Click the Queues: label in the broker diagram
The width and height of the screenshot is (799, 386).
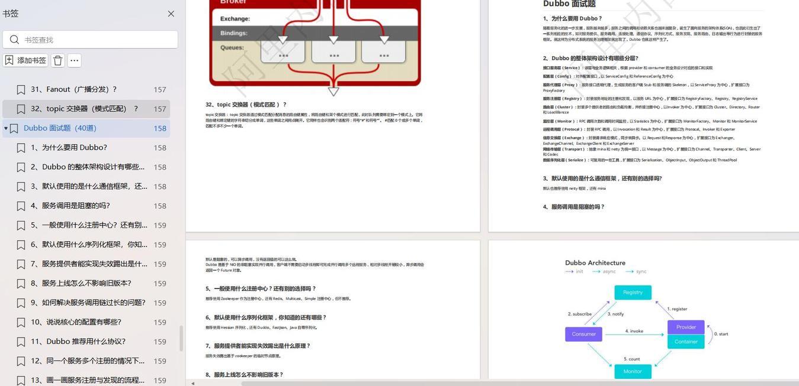tap(232, 47)
